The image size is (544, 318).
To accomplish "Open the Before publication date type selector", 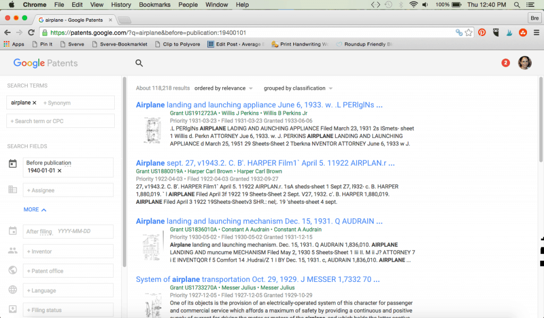I will point(48,163).
